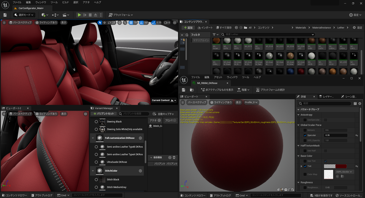Click the バリアントセット add button
This screenshot has width=365, height=198.
104,114
